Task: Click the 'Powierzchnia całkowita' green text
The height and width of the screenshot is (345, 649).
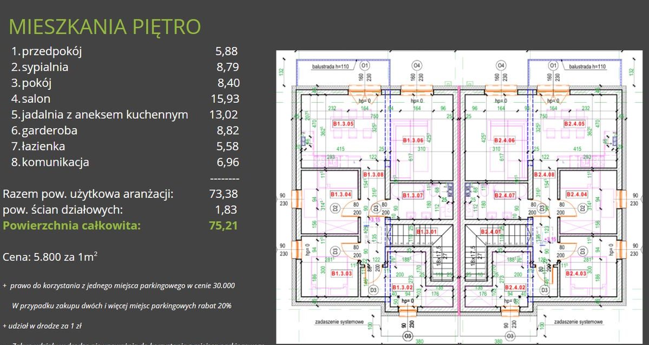Action: click(71, 225)
